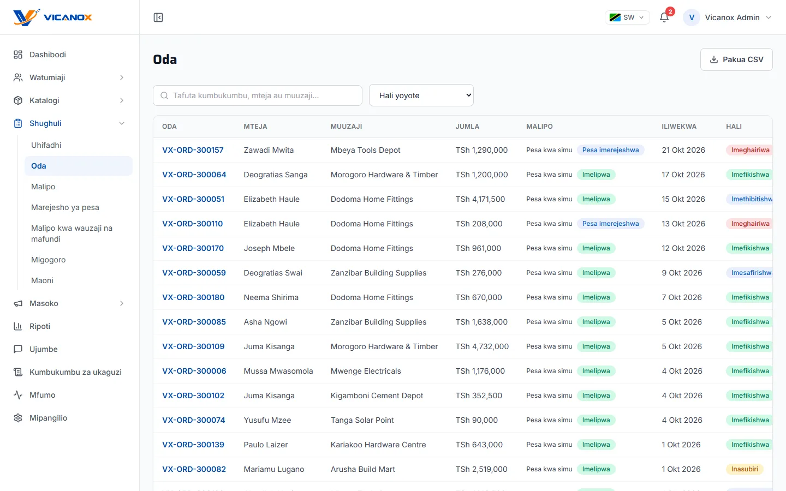Click the Vicanox logo
The image size is (786, 491).
pyautogui.click(x=52, y=17)
